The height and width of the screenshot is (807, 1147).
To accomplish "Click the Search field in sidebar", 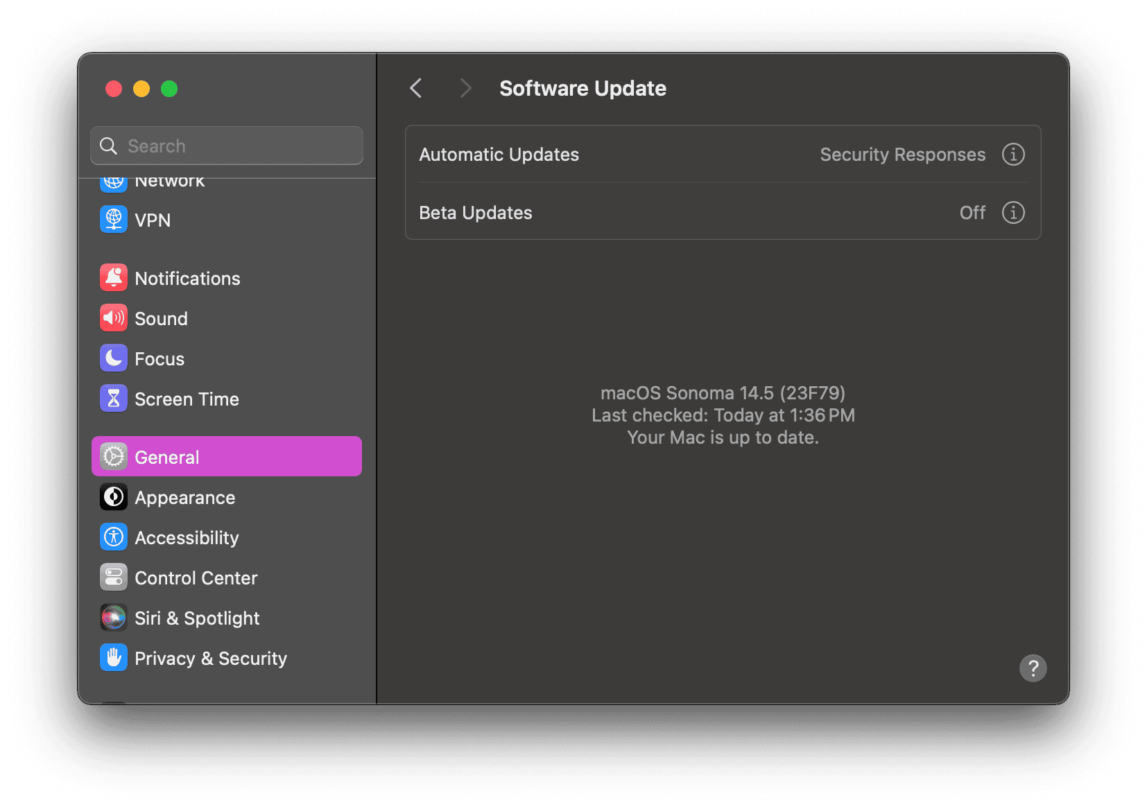I will click(236, 146).
